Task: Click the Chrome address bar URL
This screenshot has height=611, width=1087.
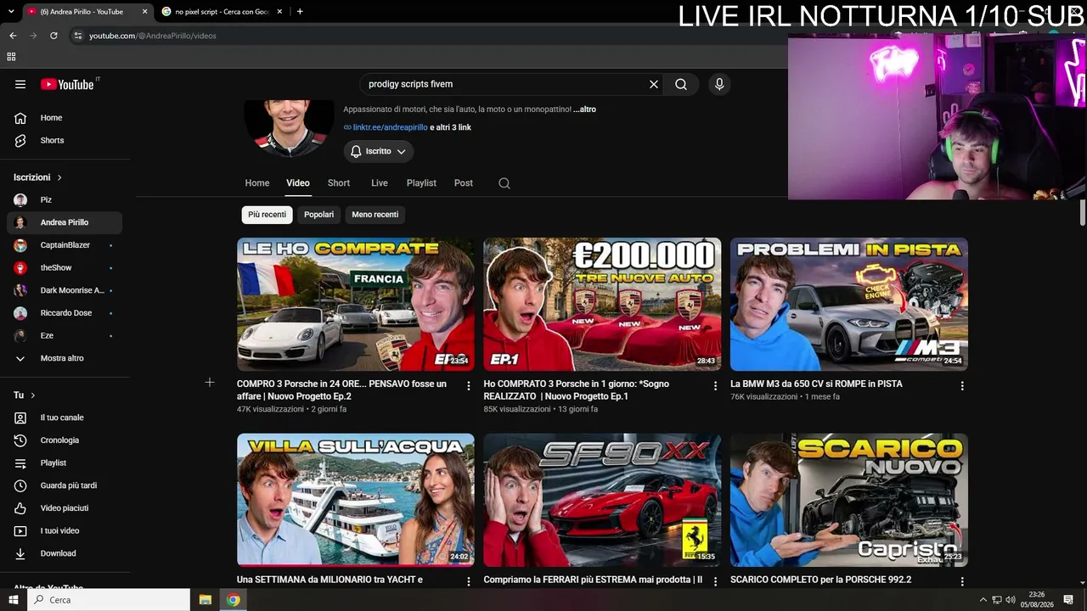Action: (x=153, y=36)
